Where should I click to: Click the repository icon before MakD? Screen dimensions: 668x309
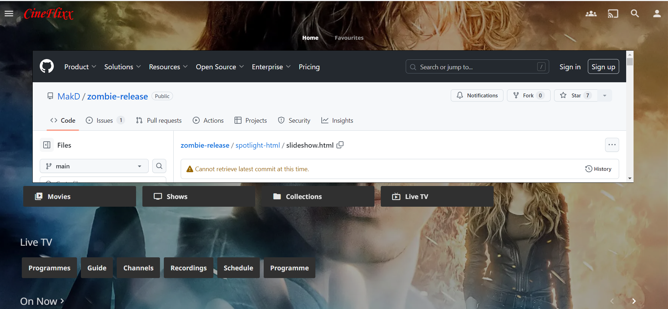pos(50,96)
